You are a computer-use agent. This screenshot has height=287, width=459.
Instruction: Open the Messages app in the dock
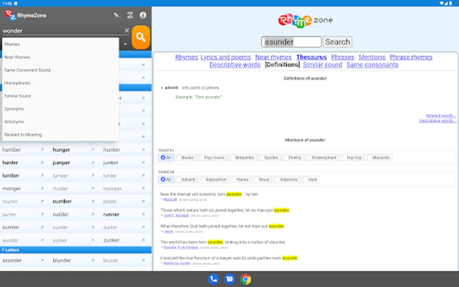pyautogui.click(x=229, y=279)
